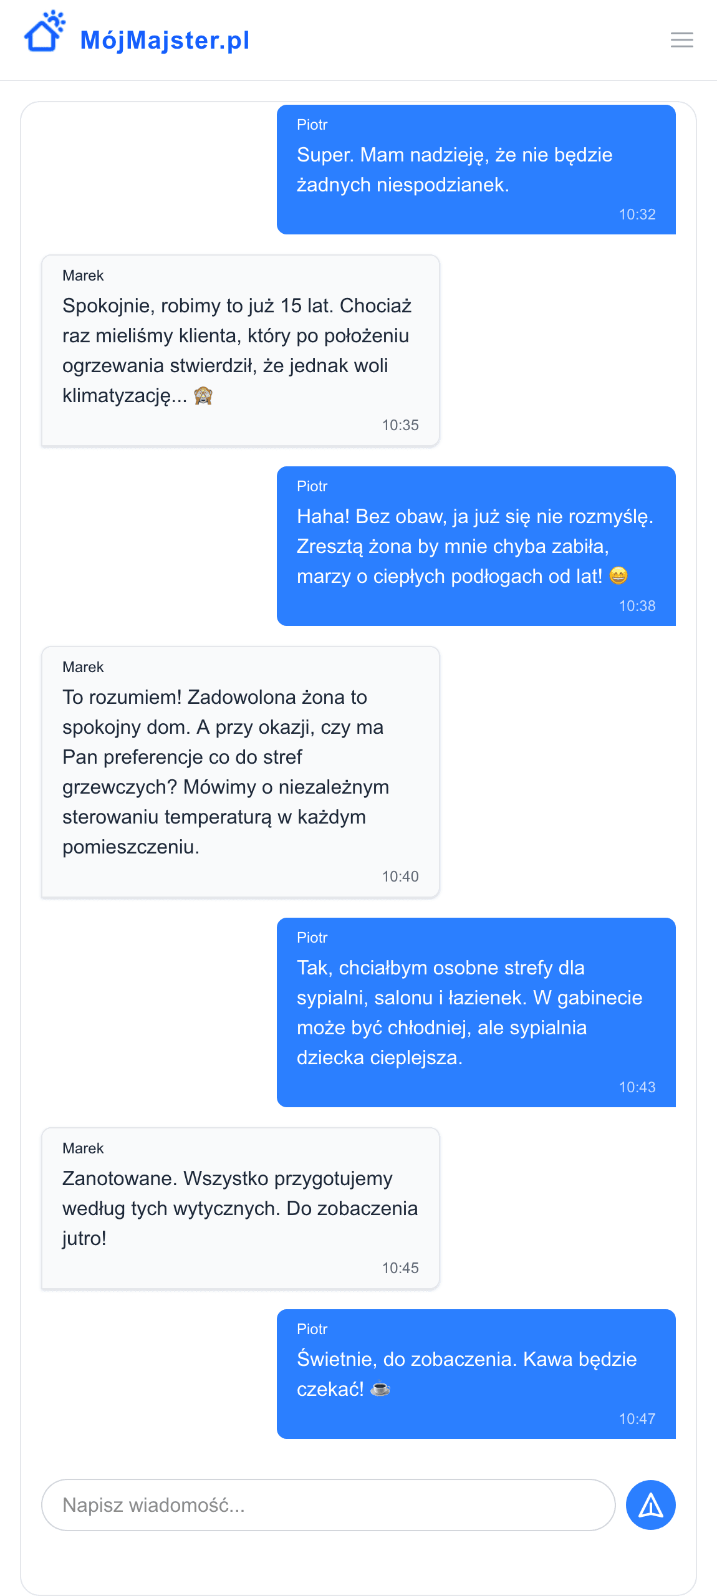Click Piotr's 'Haha! Bez obaw' message bubble
The width and height of the screenshot is (717, 1596).
476,546
